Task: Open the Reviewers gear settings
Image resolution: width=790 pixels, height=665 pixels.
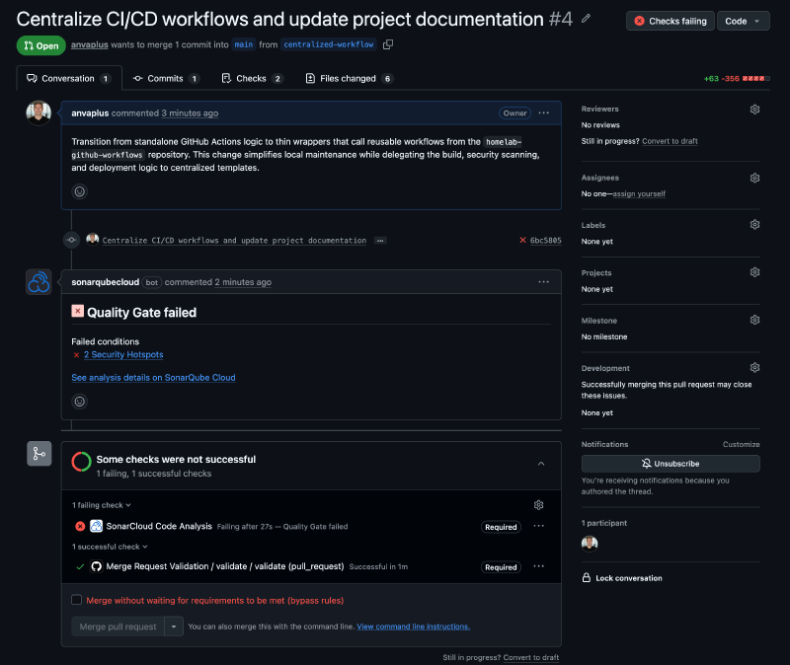Action: point(754,109)
